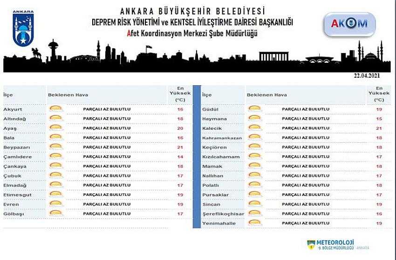
Task: Click the weather icon in Çankaya row
Action: (x=56, y=166)
